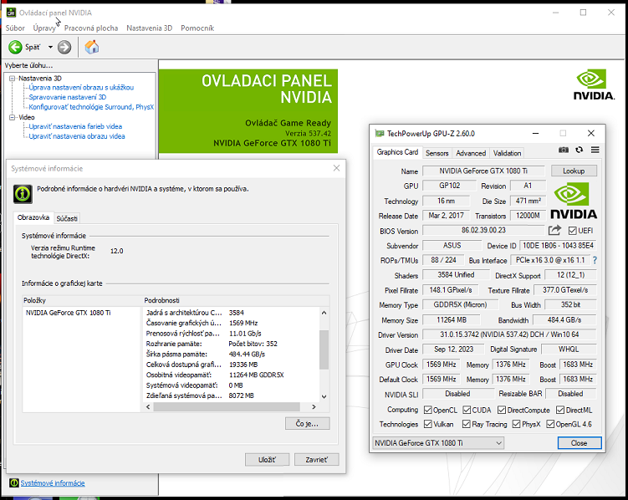The image size is (628, 500).
Task: Click the GPU-Z Close button
Action: click(x=579, y=443)
